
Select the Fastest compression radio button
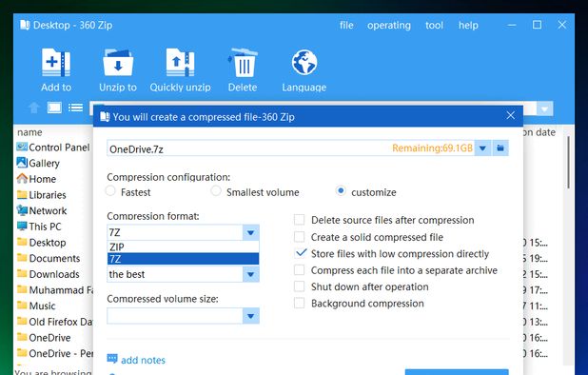click(x=110, y=191)
